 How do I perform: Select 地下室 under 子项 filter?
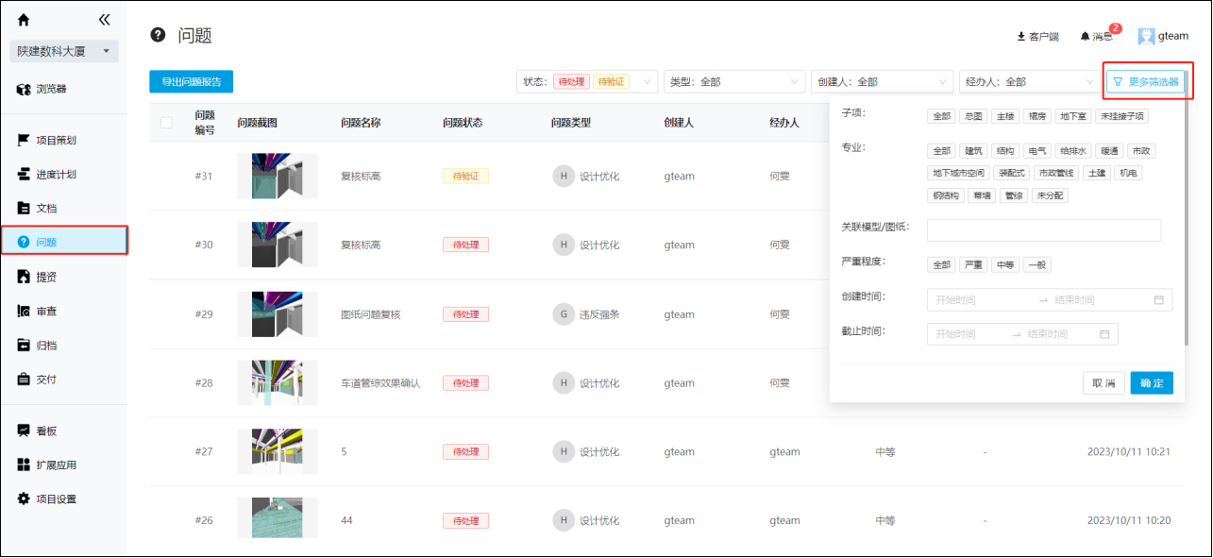1071,116
